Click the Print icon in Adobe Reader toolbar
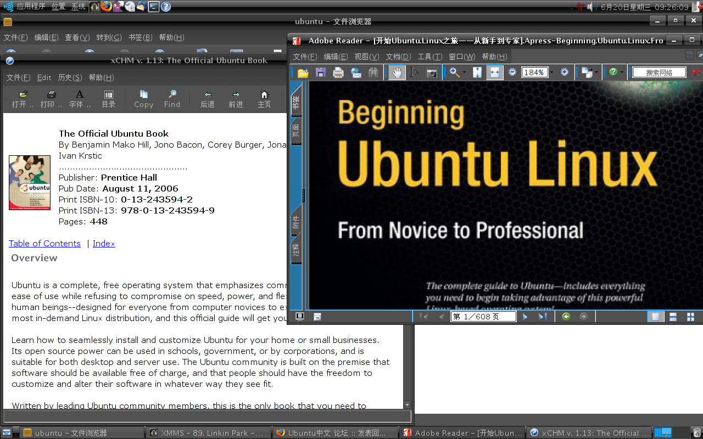This screenshot has width=703, height=439. pos(338,72)
